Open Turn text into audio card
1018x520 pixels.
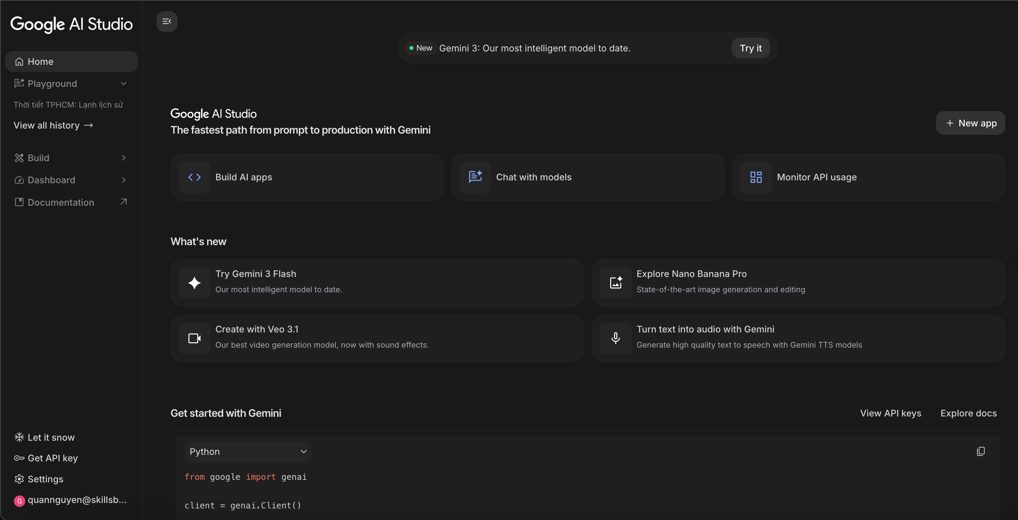tap(798, 338)
